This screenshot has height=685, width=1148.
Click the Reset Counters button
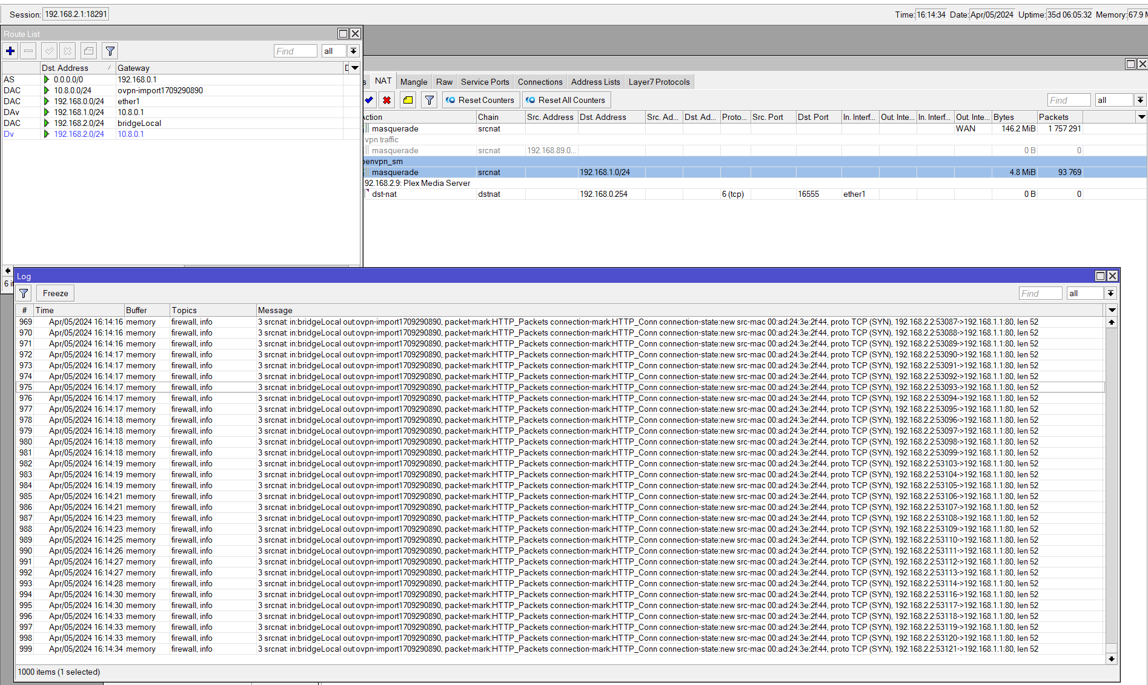click(x=480, y=100)
